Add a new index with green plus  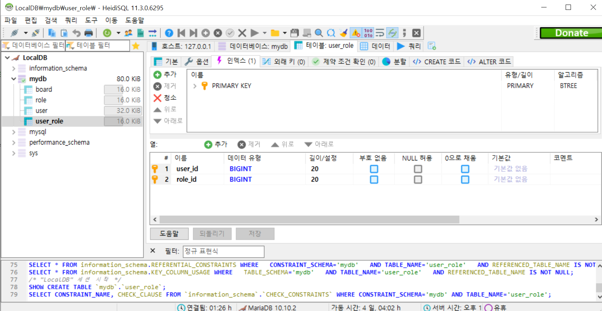coord(165,74)
